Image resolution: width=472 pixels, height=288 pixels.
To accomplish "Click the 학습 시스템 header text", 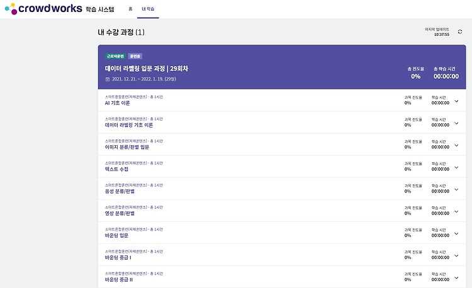I will pos(100,9).
